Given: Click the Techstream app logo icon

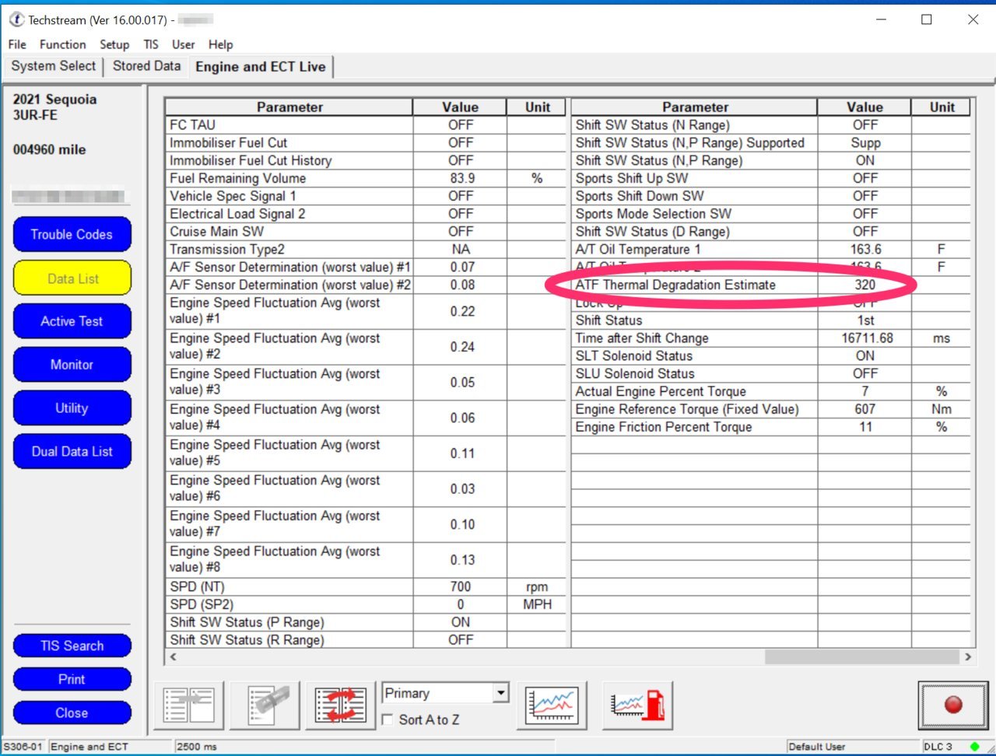Looking at the screenshot, I should [16, 19].
